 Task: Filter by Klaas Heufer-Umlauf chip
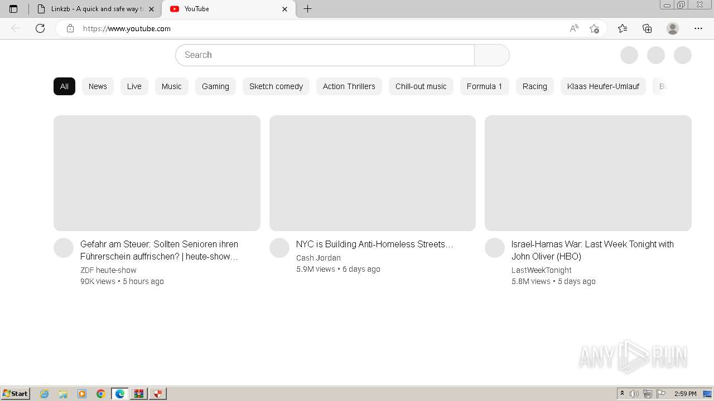point(603,86)
